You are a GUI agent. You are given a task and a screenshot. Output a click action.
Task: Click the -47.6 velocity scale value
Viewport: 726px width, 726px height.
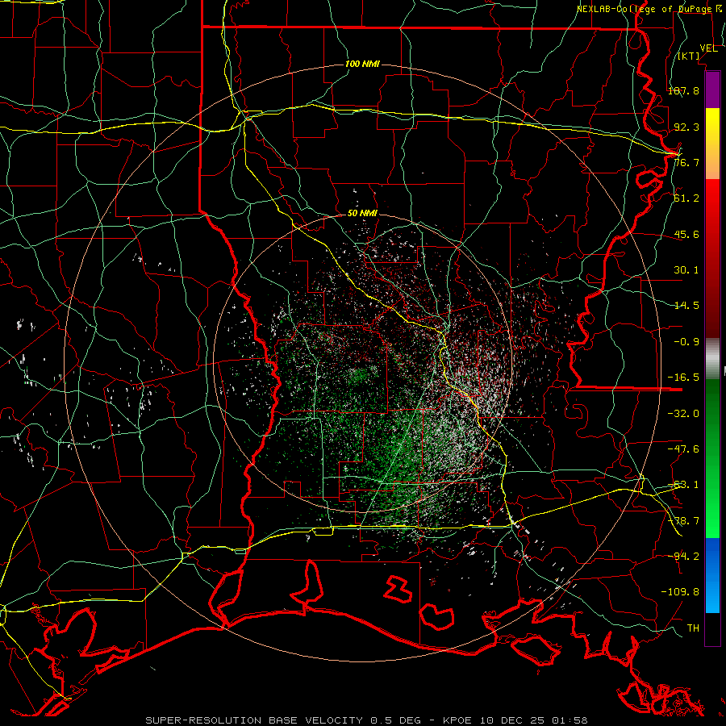pos(683,449)
